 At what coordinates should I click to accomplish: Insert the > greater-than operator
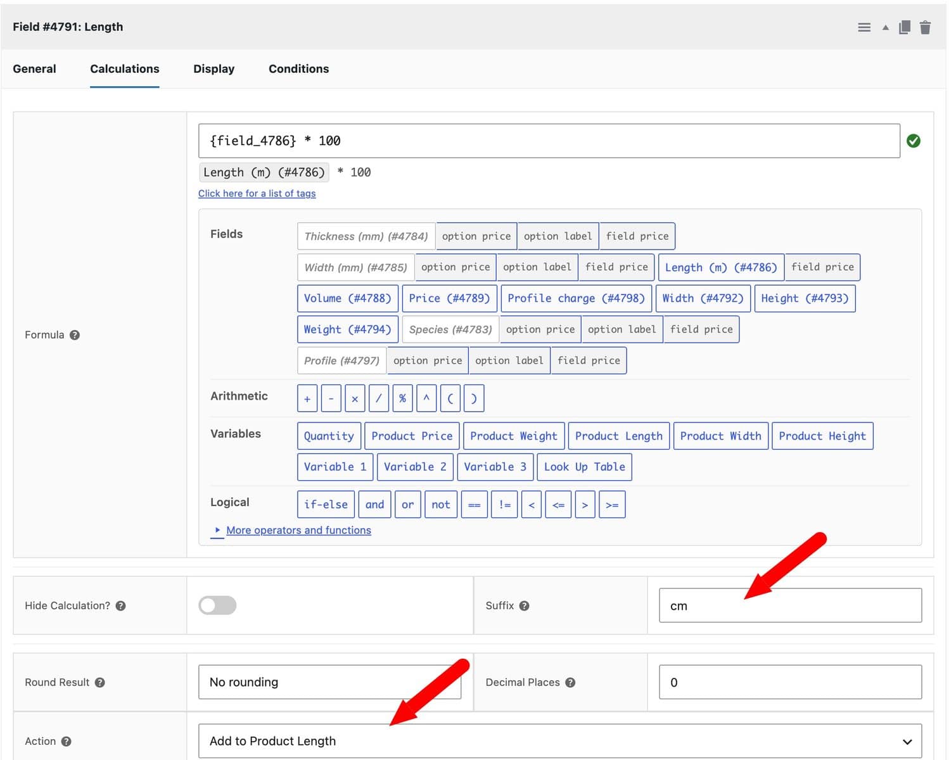tap(585, 505)
